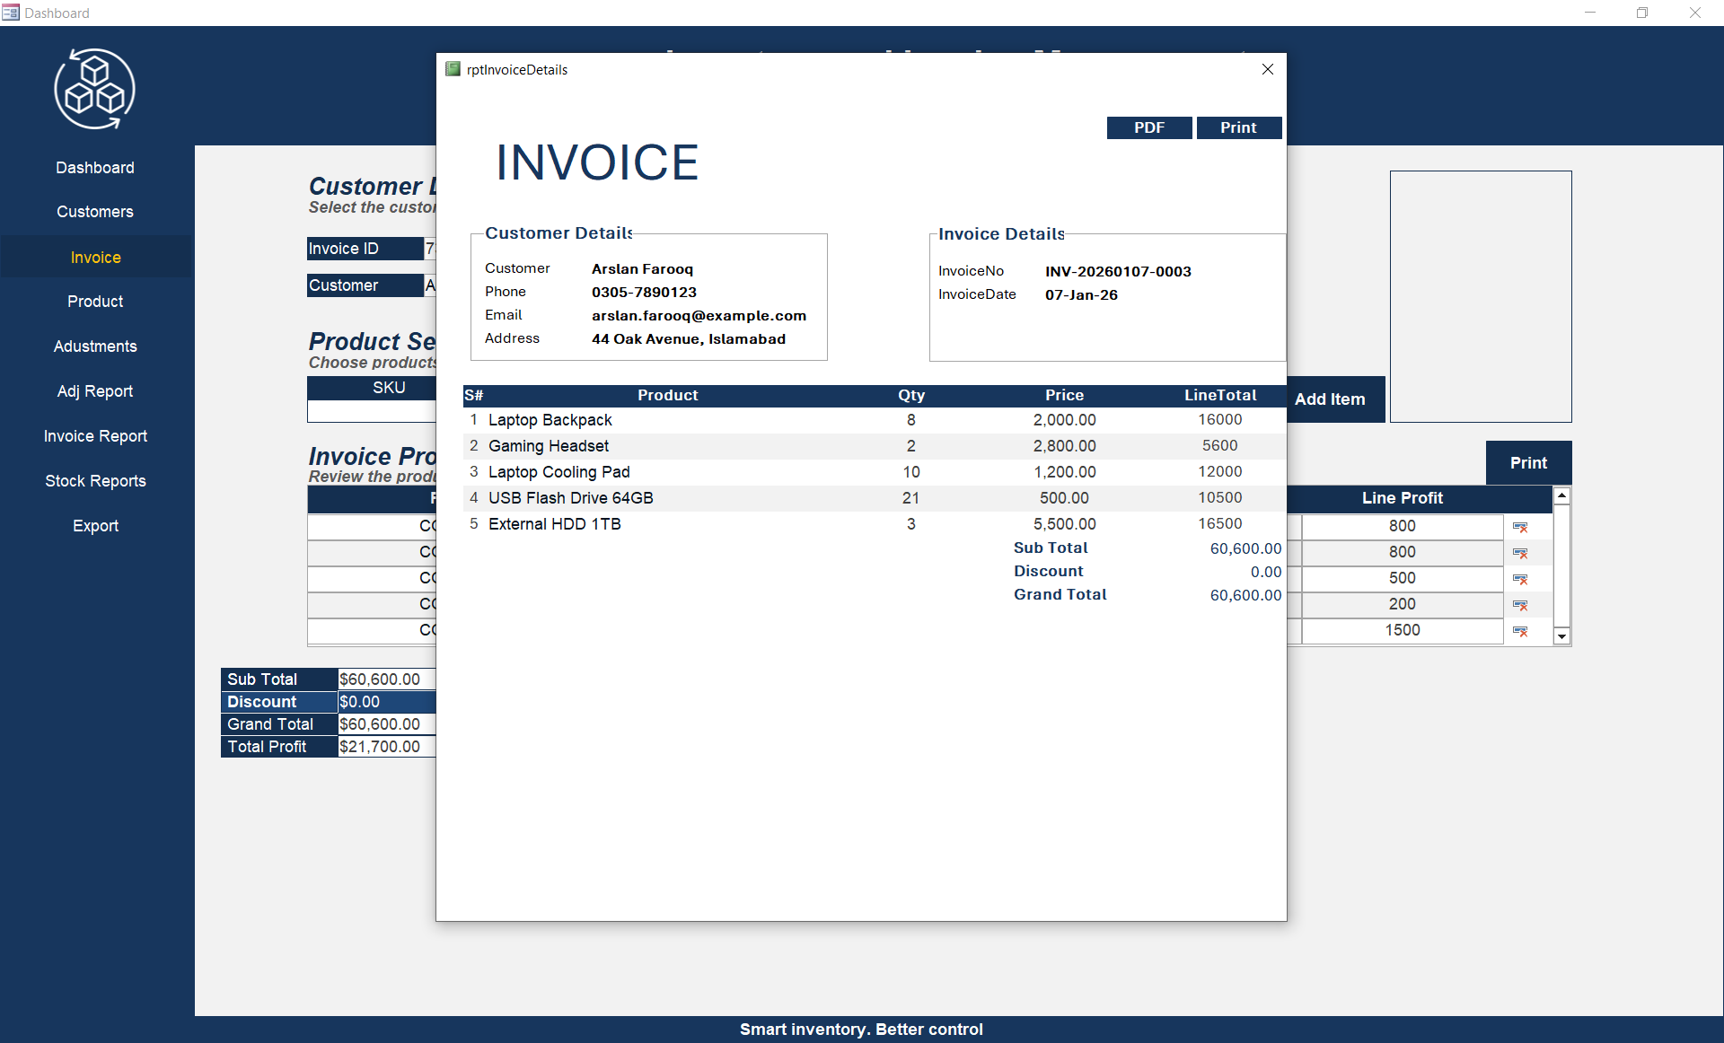Open Invoice Report from sidebar
Image resolution: width=1724 pixels, height=1043 pixels.
pos(95,436)
